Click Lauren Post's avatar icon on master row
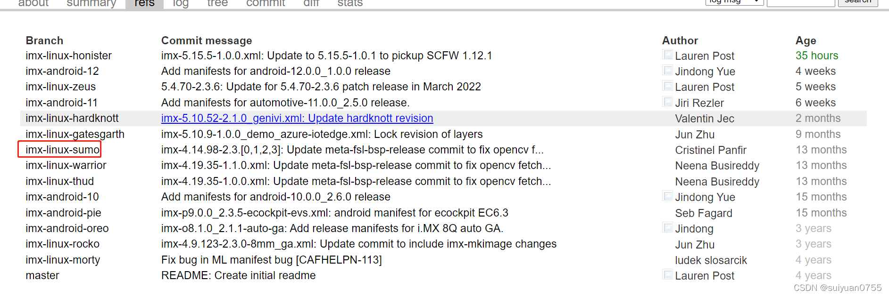 point(667,275)
